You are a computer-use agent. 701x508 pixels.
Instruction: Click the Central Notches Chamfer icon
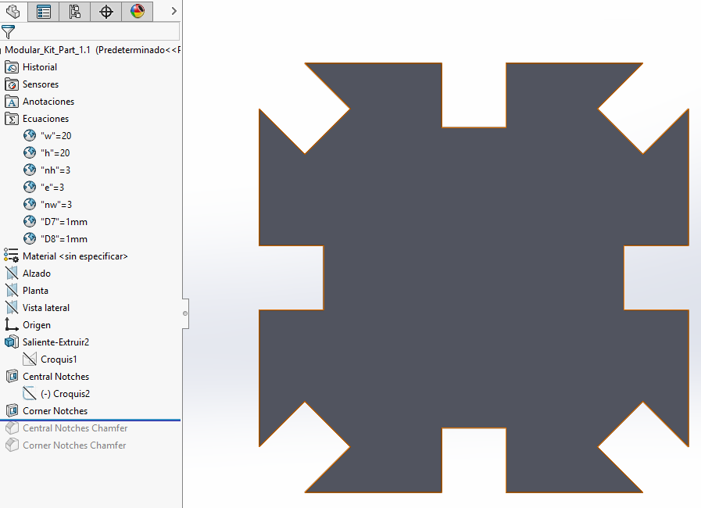pyautogui.click(x=12, y=428)
